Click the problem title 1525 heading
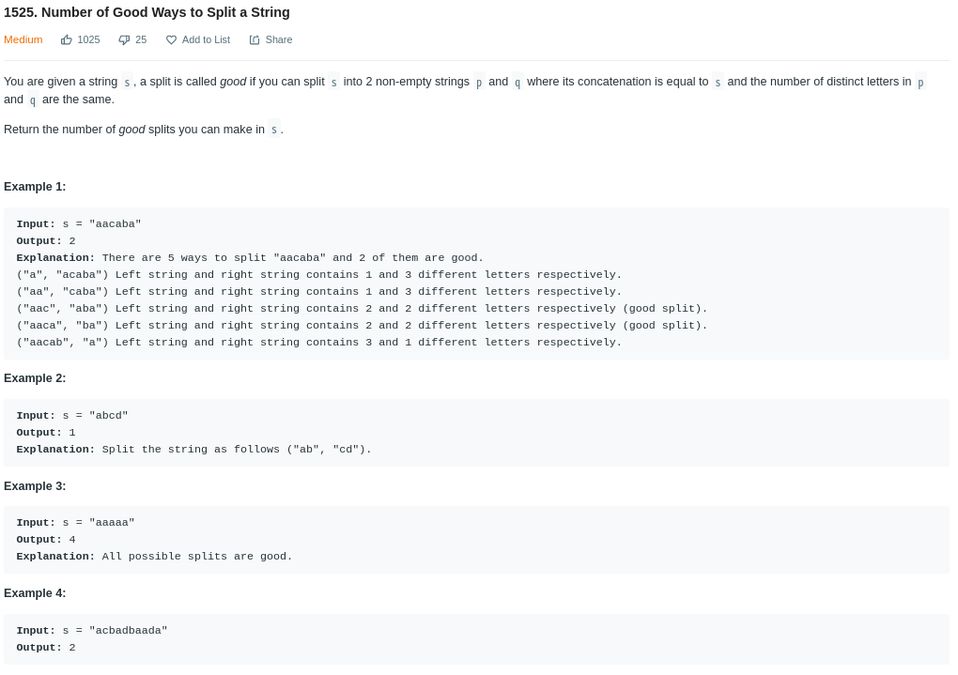The image size is (958, 675). coord(147,12)
